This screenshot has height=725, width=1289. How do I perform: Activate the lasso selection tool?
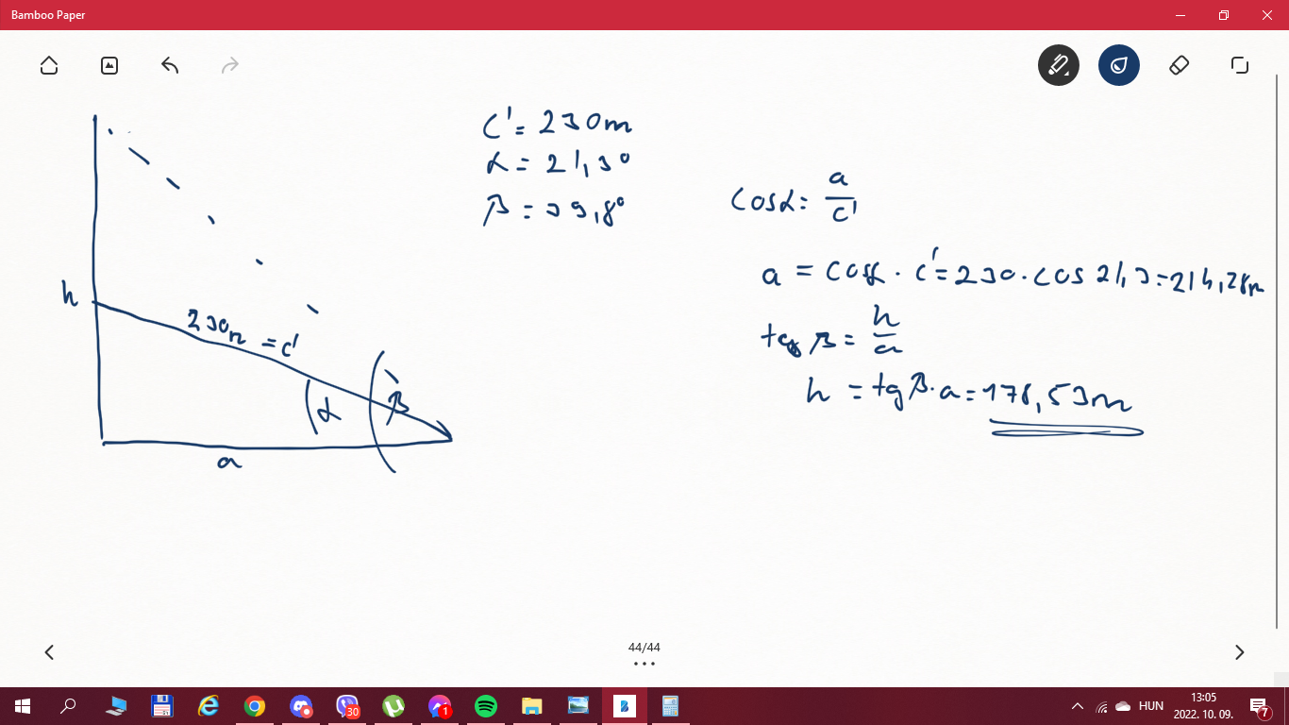[x=1239, y=65]
